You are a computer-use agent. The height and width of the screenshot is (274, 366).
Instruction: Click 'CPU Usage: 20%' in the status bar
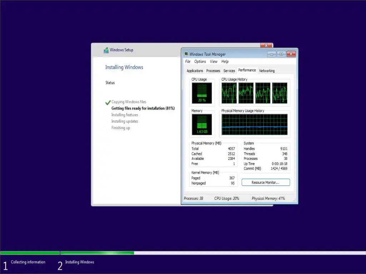coord(227,198)
